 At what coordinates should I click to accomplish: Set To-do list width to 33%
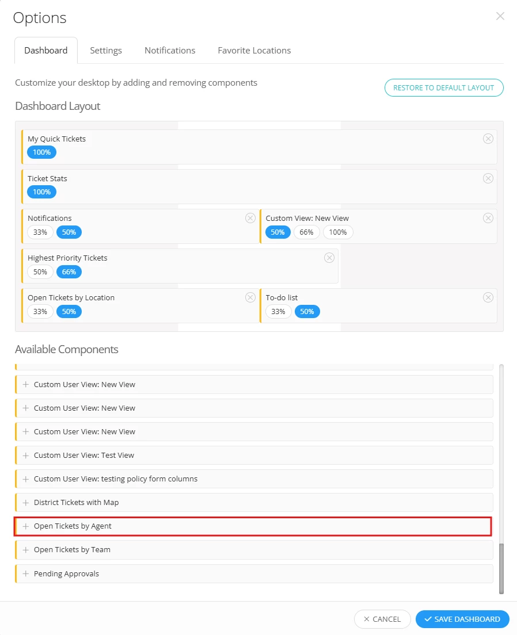(278, 311)
